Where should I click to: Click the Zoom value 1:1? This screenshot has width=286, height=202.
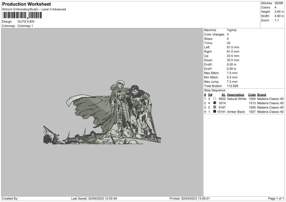(x=276, y=20)
